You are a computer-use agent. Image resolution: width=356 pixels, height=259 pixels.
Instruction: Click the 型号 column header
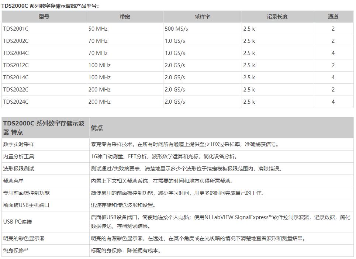coord(44,17)
